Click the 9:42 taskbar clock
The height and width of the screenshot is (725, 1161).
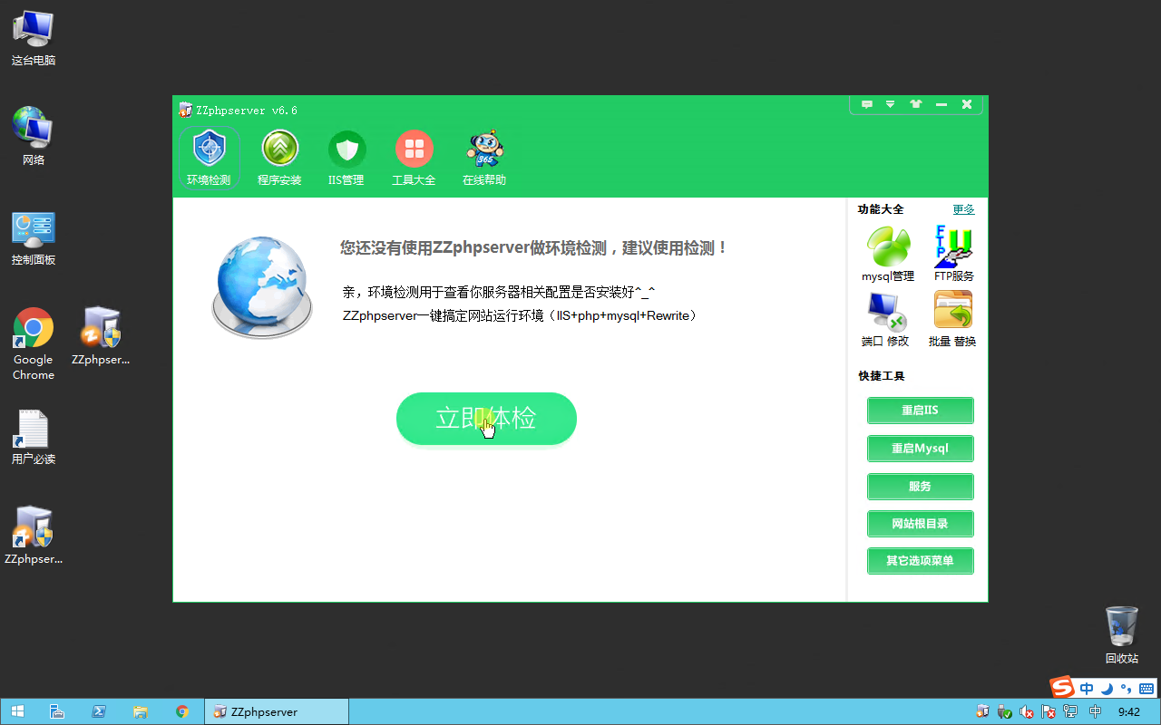tap(1129, 712)
